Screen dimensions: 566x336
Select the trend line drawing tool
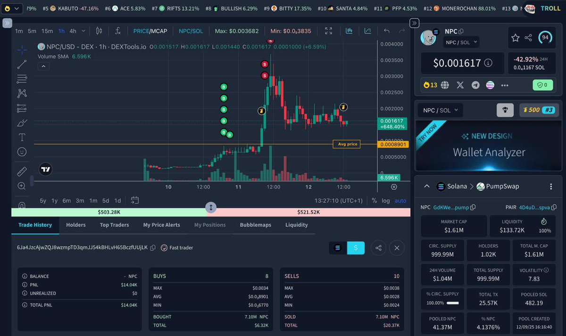click(22, 65)
